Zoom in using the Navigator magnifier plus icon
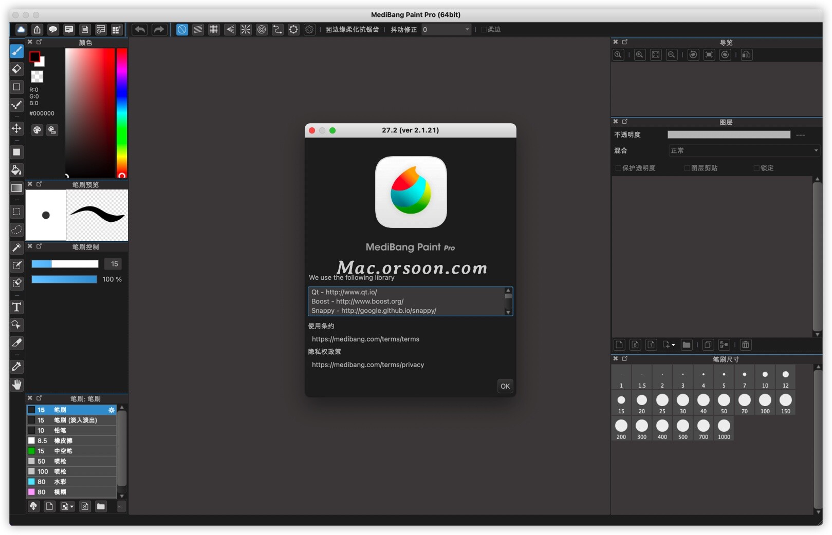Screen dimensions: 832x535 point(639,54)
